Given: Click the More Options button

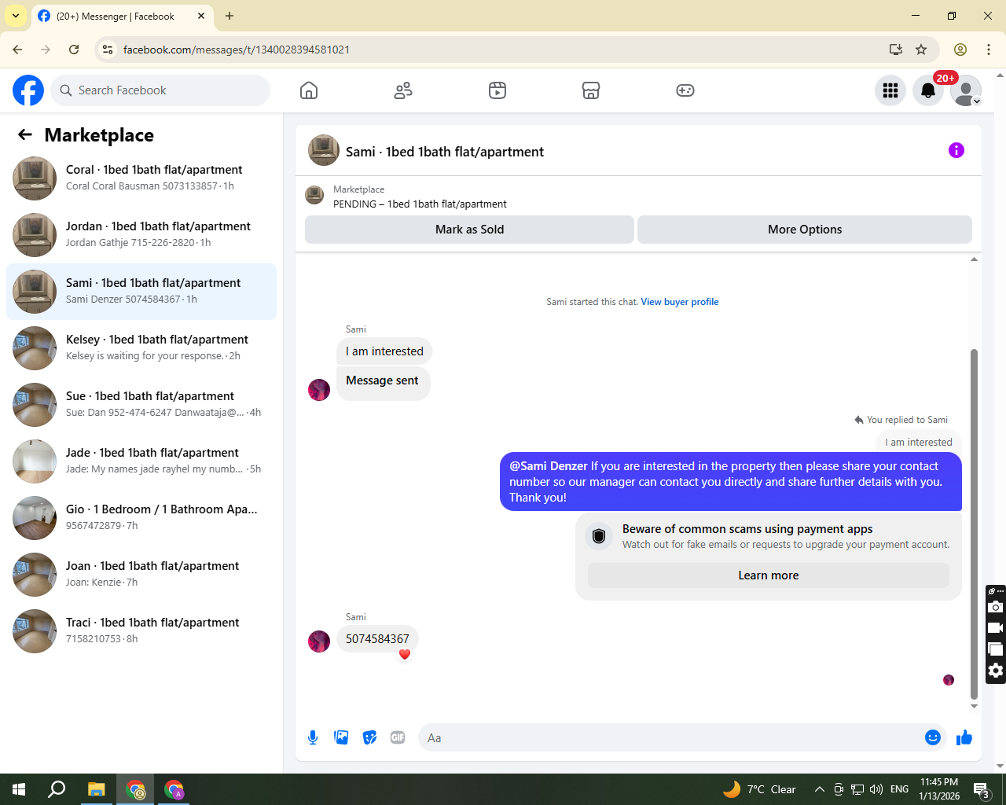Looking at the screenshot, I should point(805,230).
